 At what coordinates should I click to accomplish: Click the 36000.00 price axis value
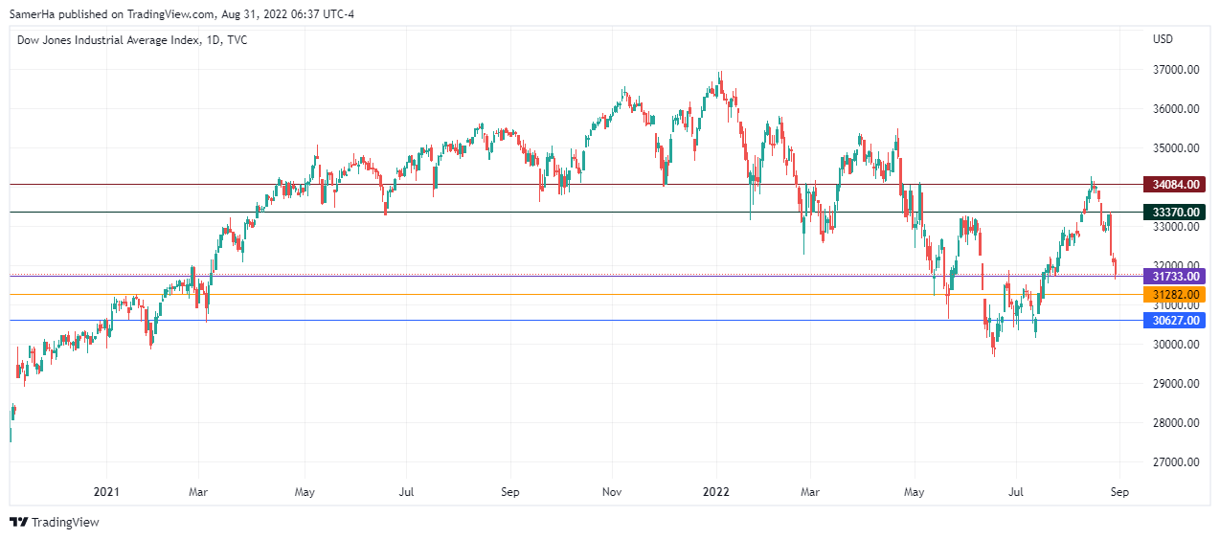pyautogui.click(x=1177, y=109)
